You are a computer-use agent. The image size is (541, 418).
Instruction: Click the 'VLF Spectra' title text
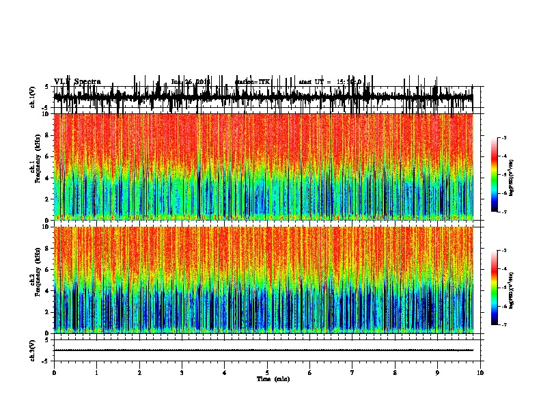[x=77, y=82]
